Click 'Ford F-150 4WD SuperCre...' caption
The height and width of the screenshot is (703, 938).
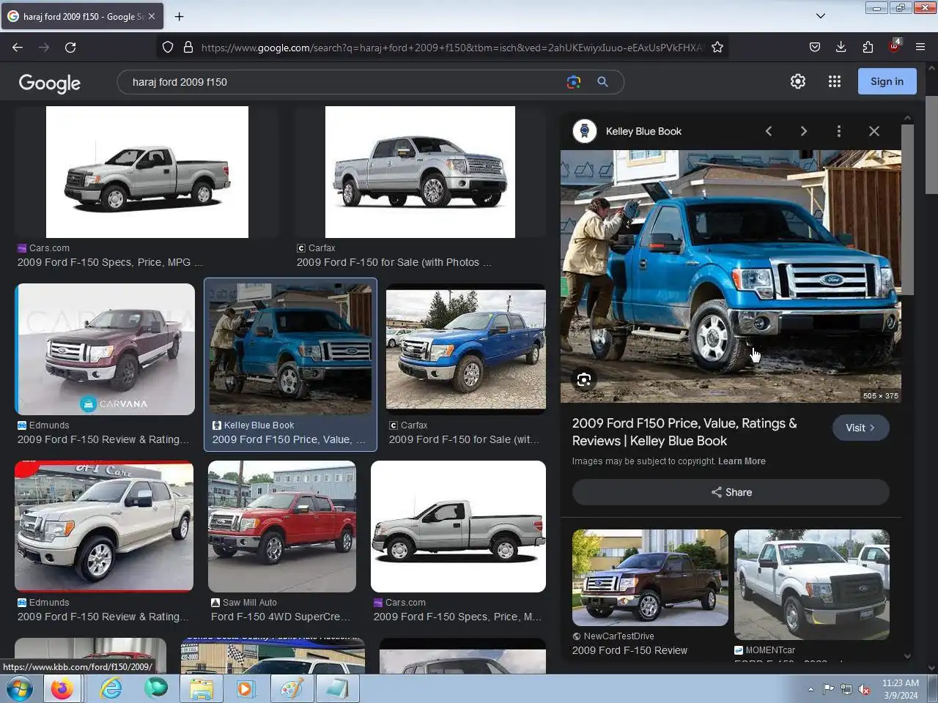(281, 617)
